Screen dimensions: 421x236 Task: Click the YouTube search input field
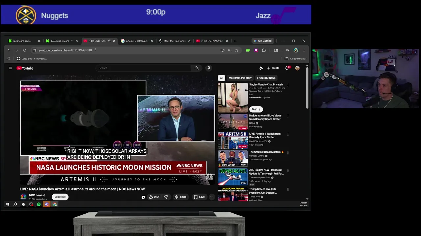pos(143,68)
